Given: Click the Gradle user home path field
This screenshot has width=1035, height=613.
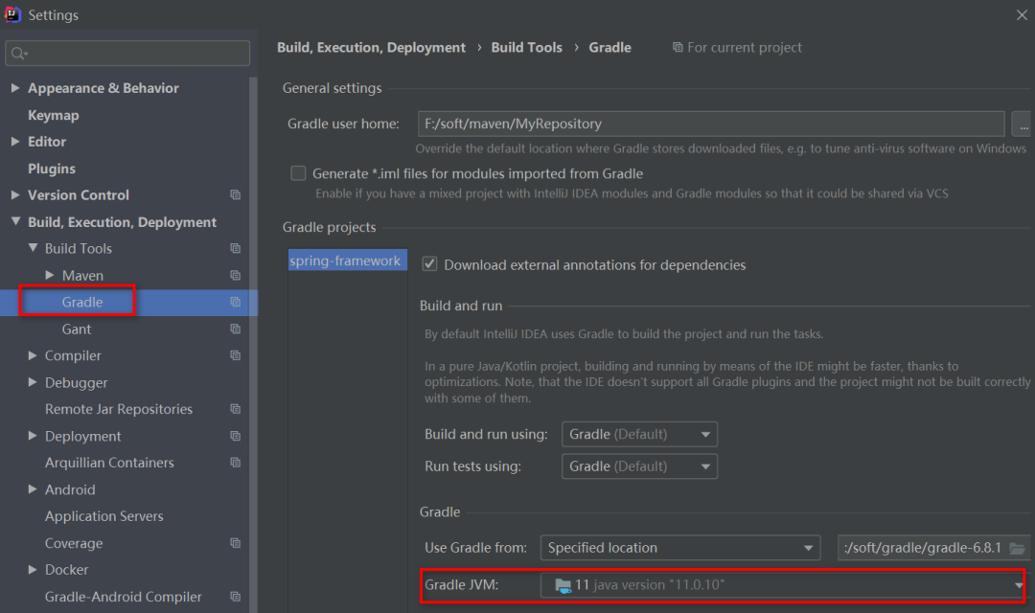Looking at the screenshot, I should click(x=711, y=124).
